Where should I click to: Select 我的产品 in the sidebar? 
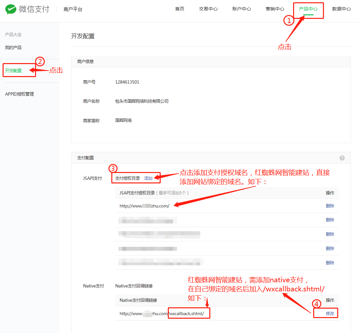tap(13, 47)
